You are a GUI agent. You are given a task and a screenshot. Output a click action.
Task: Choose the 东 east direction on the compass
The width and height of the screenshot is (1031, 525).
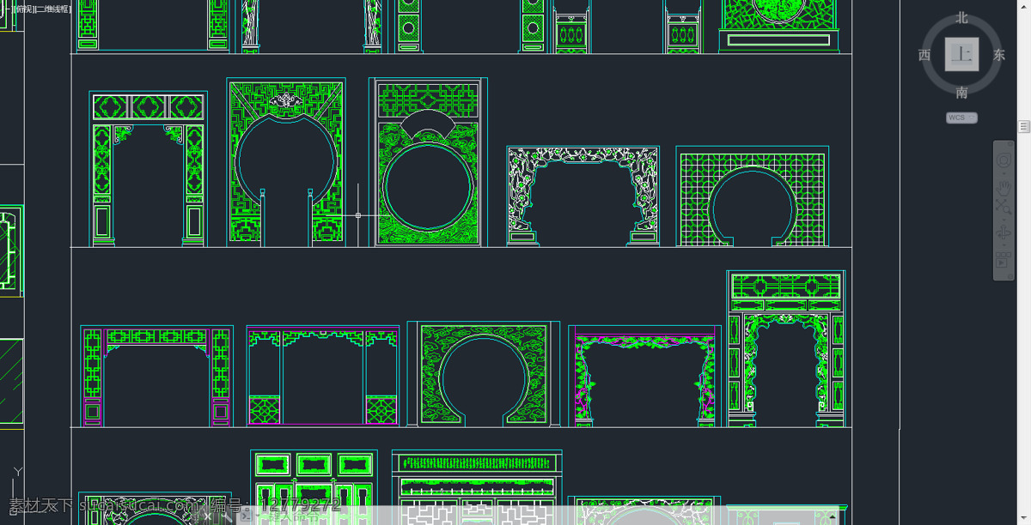999,55
